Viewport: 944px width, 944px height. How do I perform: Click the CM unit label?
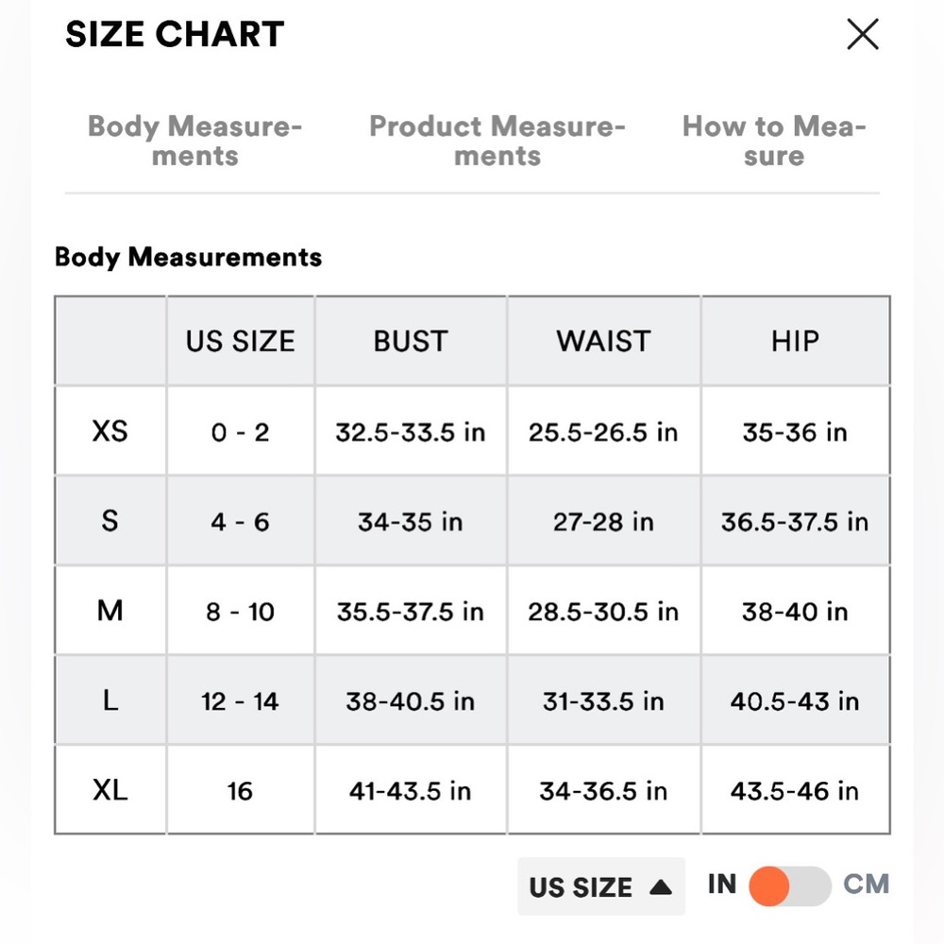tap(866, 884)
